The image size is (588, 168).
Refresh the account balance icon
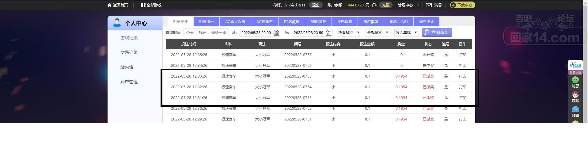[x=374, y=5]
